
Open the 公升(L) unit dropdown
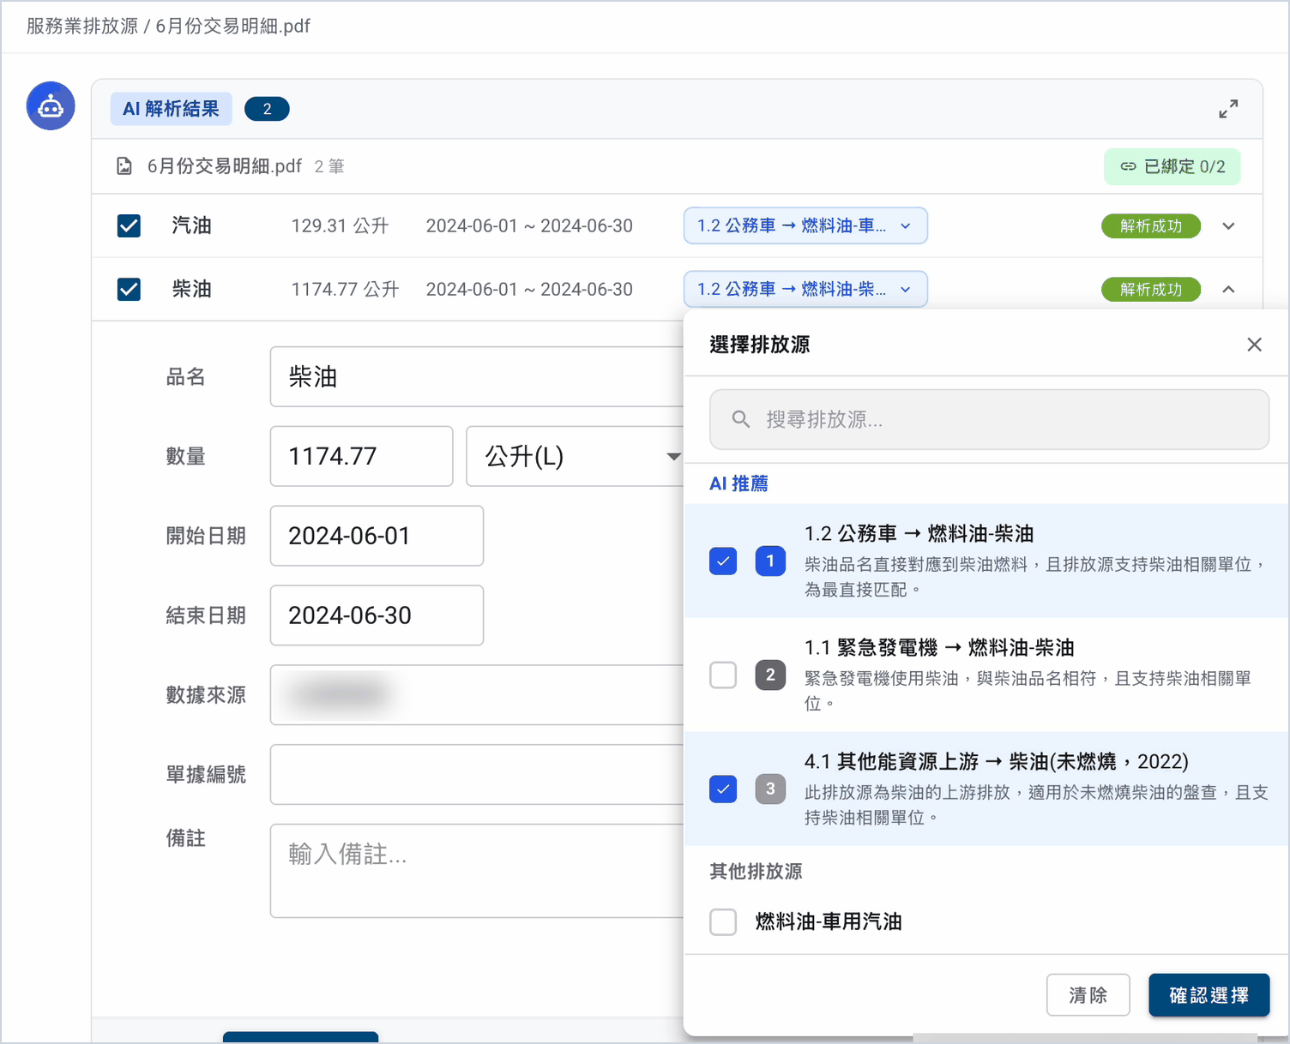tap(575, 456)
